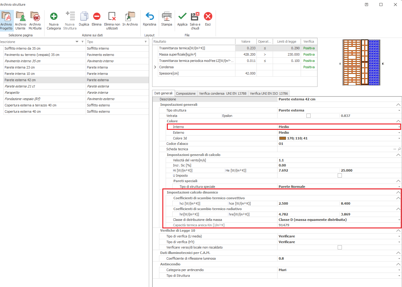
Task: Check Verificare verso/di locale non riscaldato
Action: coord(339,247)
